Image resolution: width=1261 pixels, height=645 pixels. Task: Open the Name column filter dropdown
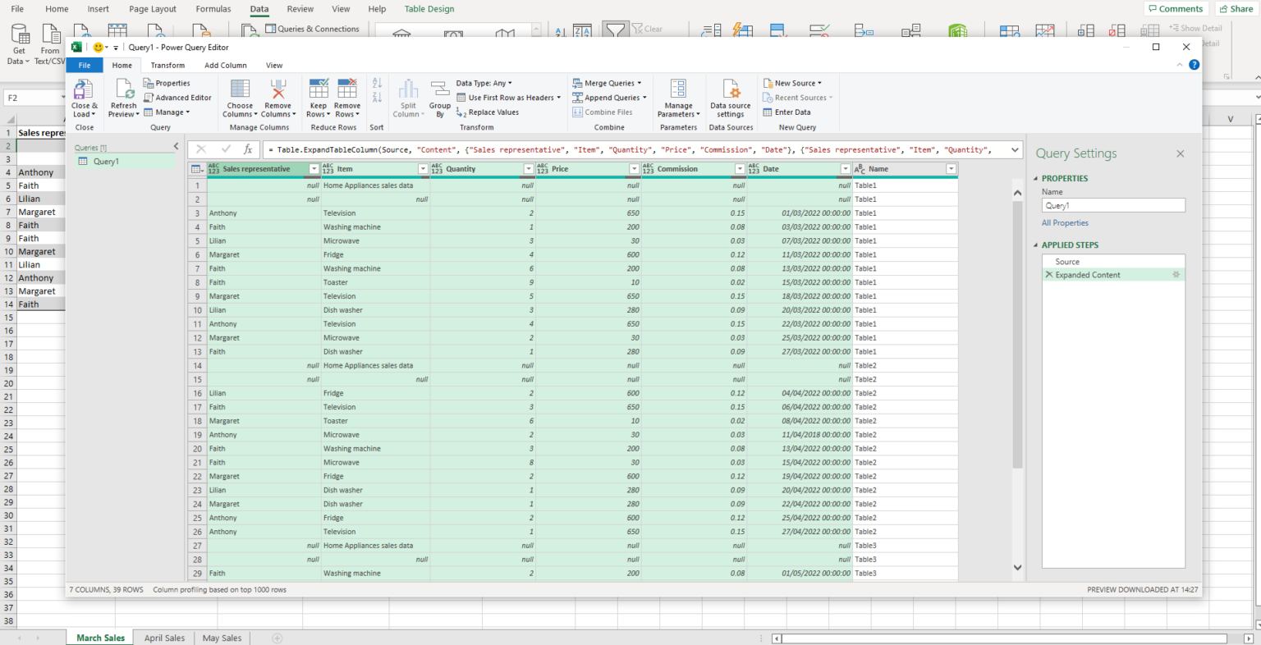coord(951,169)
